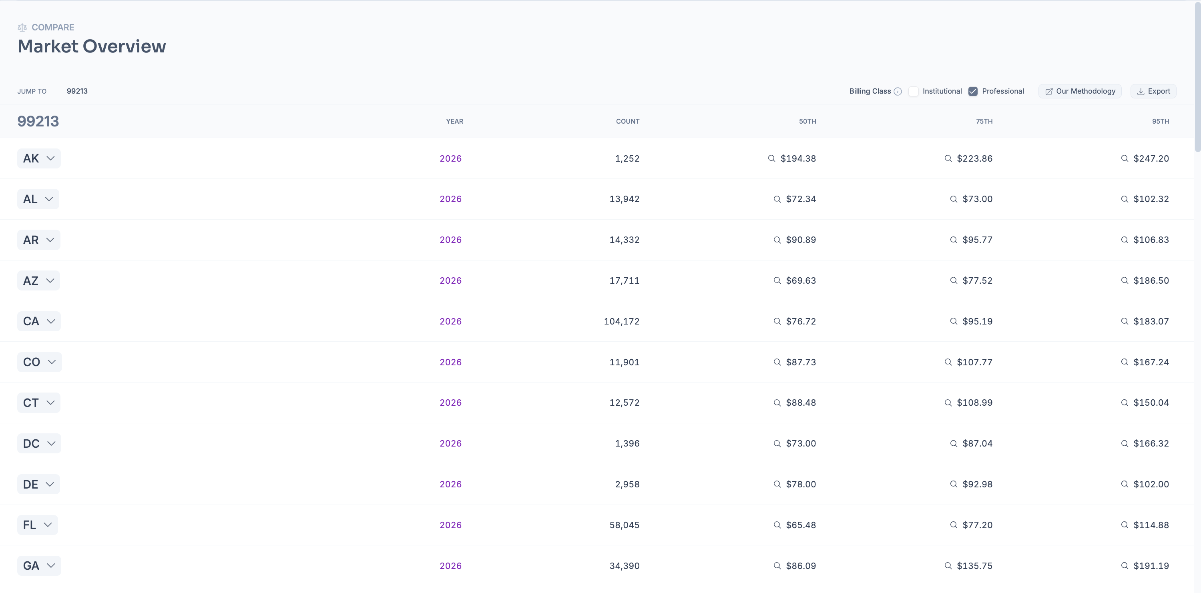Click the Compare scales icon
This screenshot has width=1201, height=593.
(x=22, y=28)
